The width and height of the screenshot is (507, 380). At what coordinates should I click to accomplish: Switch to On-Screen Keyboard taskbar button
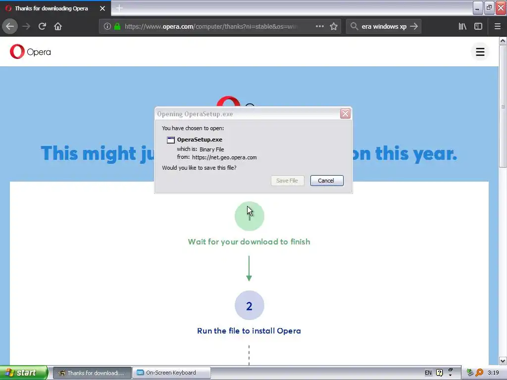tap(171, 373)
